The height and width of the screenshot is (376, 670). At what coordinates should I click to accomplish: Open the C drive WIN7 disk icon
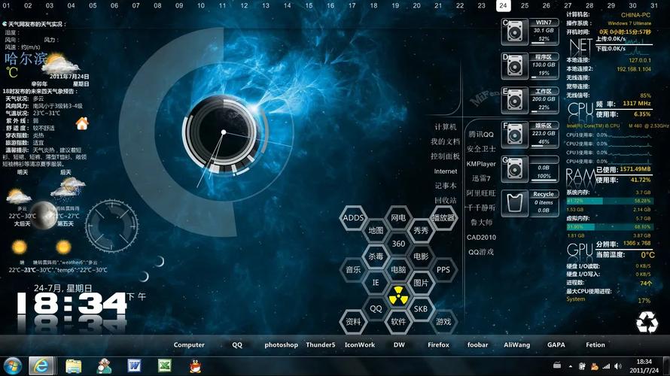coord(514,31)
